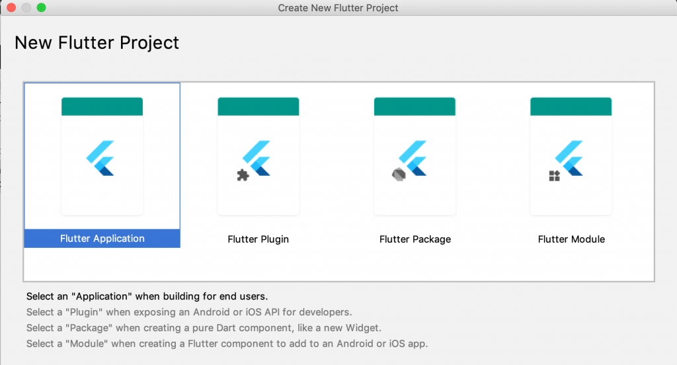This screenshot has width=677, height=365.
Task: Click the puzzle piece badge on Plugin
Action: coord(243,176)
